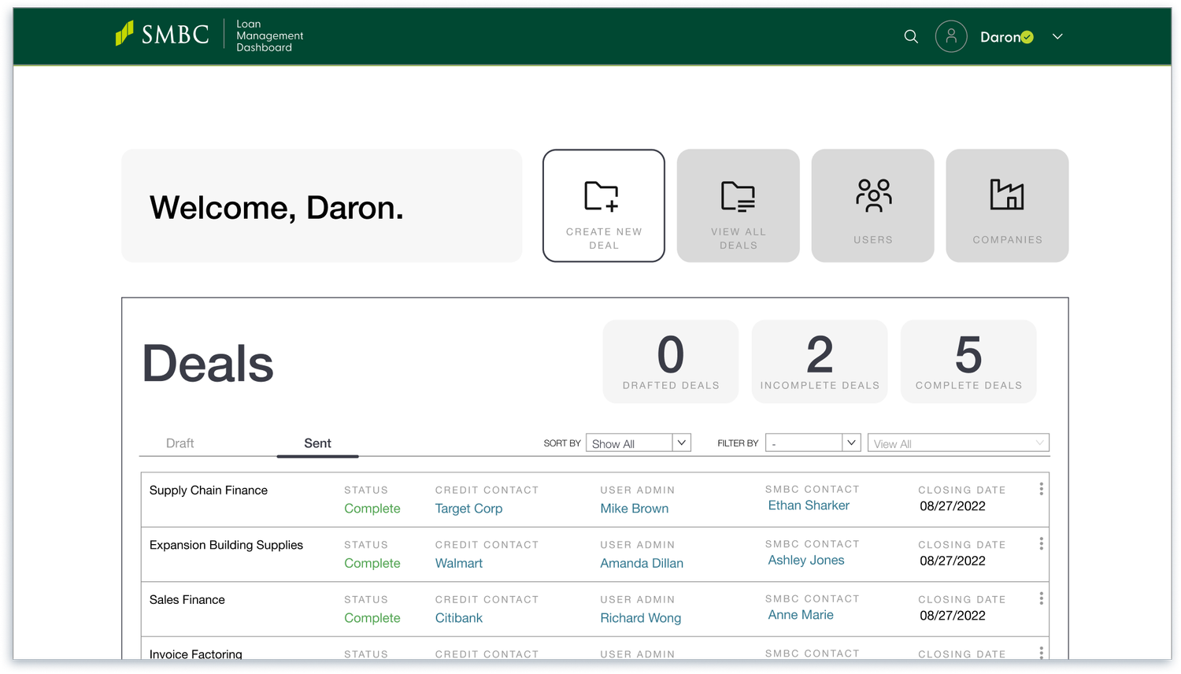Viewport: 1181px width, 674px height.
Task: Click the SMBC logo
Action: [161, 34]
